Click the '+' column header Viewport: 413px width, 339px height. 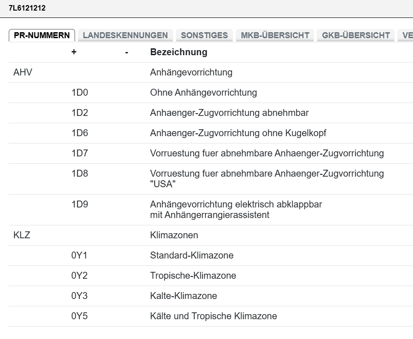[73, 52]
